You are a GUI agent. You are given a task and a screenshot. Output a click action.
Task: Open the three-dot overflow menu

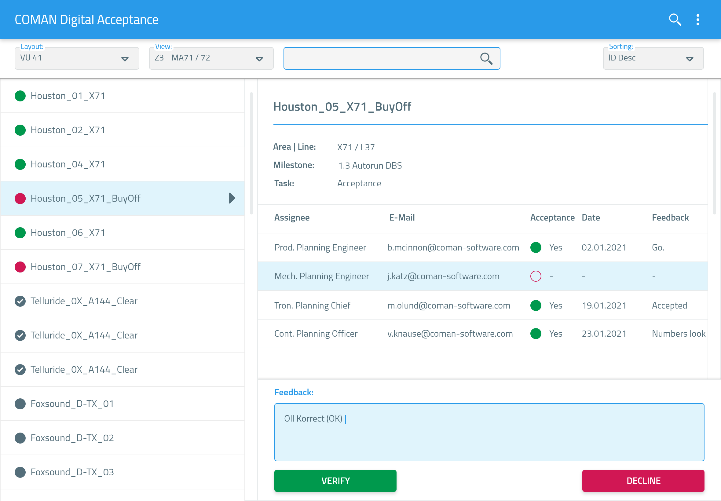coord(697,20)
